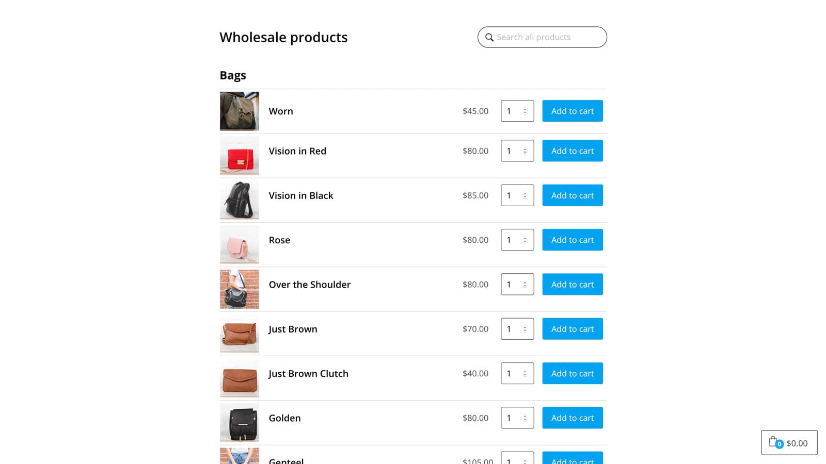Viewport: 826px width, 464px height.
Task: Click the Rose pink bag thumbnail
Action: point(239,244)
